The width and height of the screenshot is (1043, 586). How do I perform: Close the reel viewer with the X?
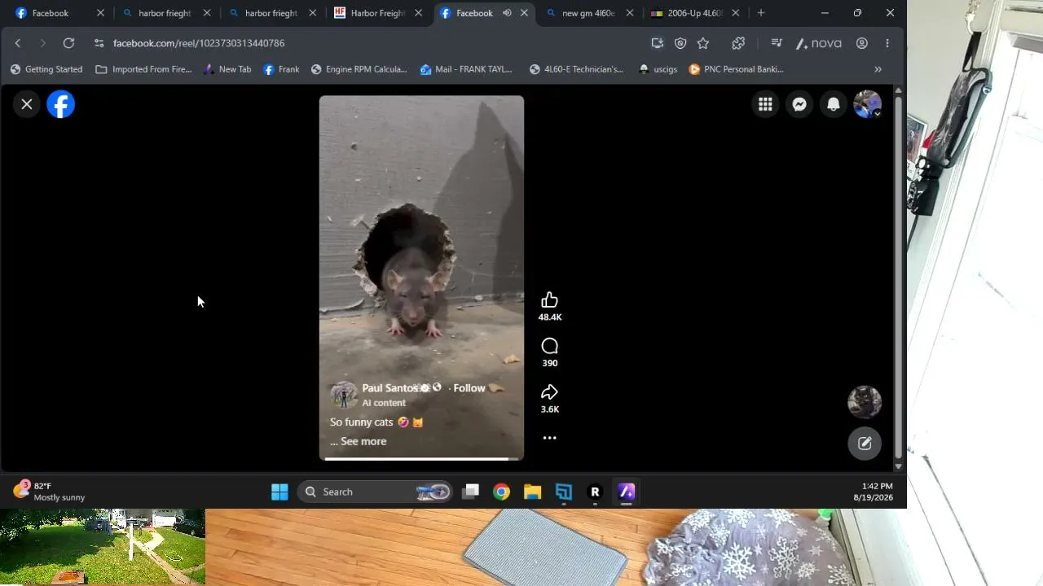(27, 104)
